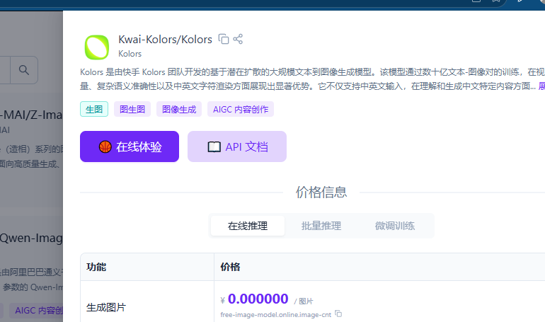
Task: Open the API 文档 documentation
Action: [237, 146]
